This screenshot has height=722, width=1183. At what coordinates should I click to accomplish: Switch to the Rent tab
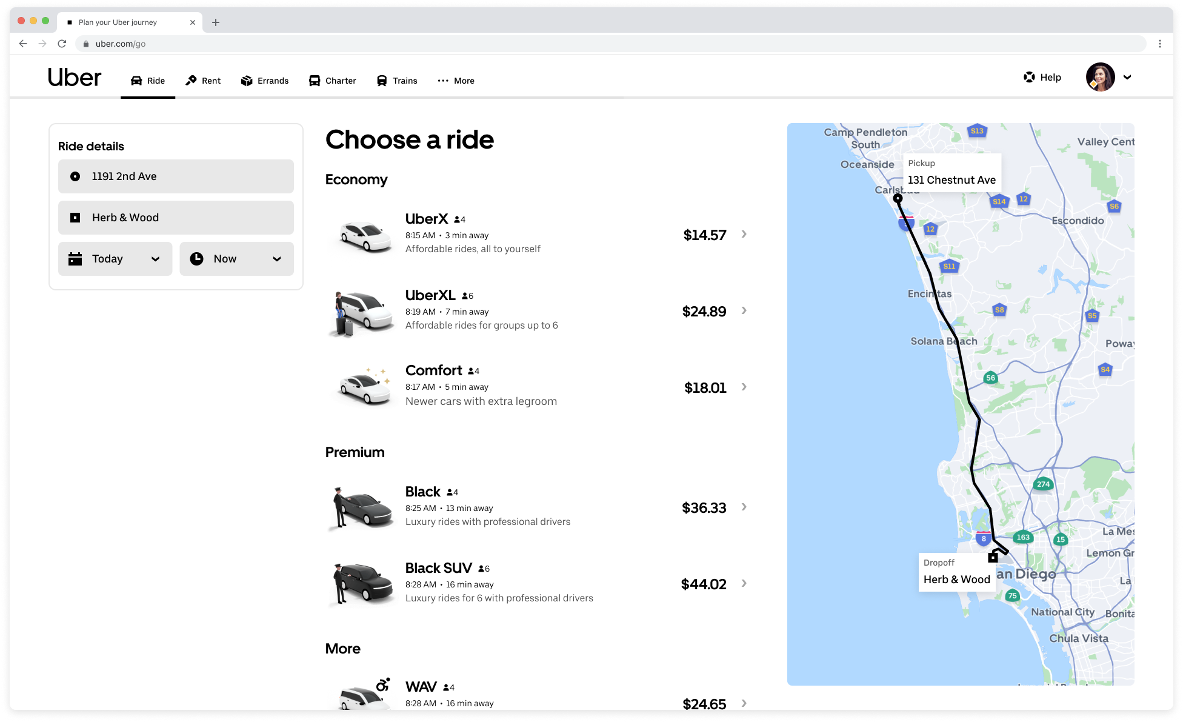(203, 81)
